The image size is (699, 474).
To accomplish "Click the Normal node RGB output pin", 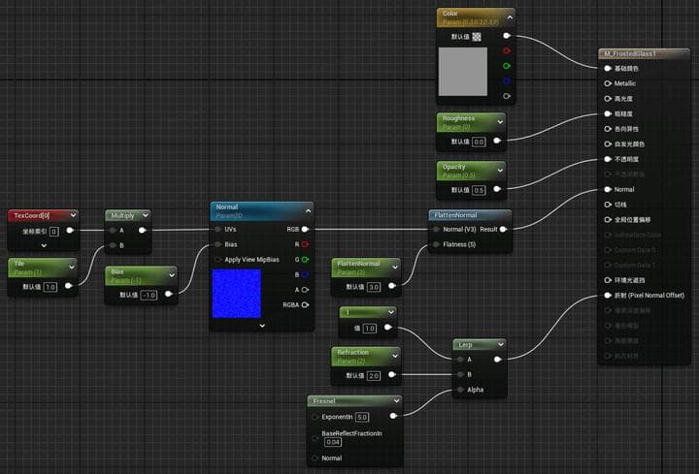I will (x=305, y=229).
